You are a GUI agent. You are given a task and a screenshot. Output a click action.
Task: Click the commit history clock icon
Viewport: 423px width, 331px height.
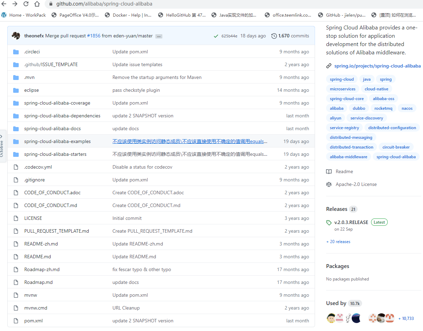(274, 36)
